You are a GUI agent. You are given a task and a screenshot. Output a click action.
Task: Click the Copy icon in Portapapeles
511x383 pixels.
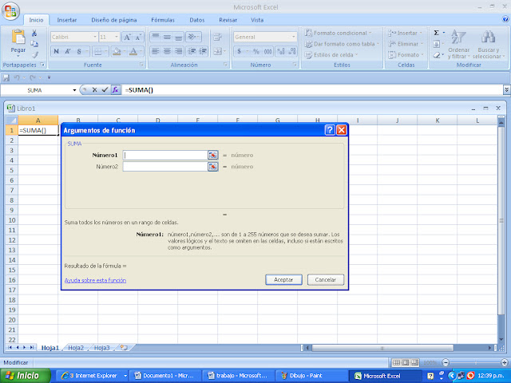pyautogui.click(x=34, y=44)
